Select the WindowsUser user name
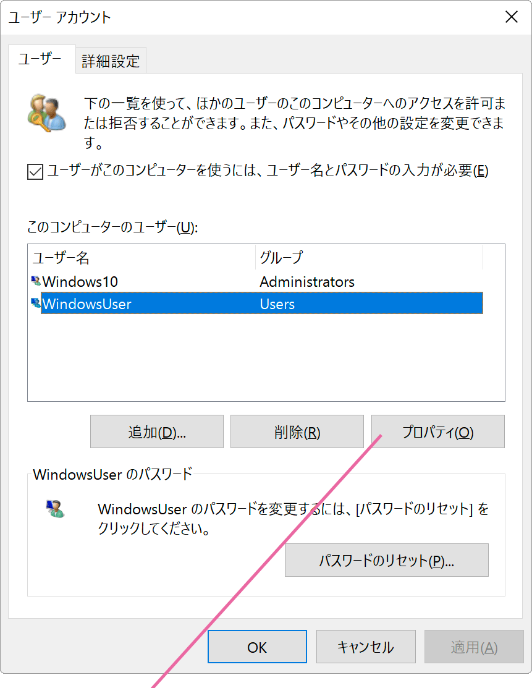This screenshot has height=688, width=532. pyautogui.click(x=87, y=304)
